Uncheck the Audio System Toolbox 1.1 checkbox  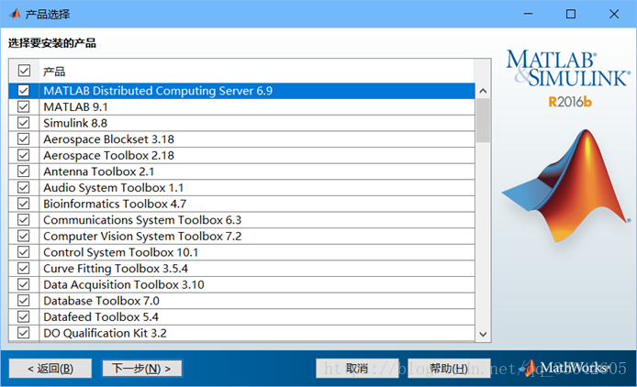[24, 188]
